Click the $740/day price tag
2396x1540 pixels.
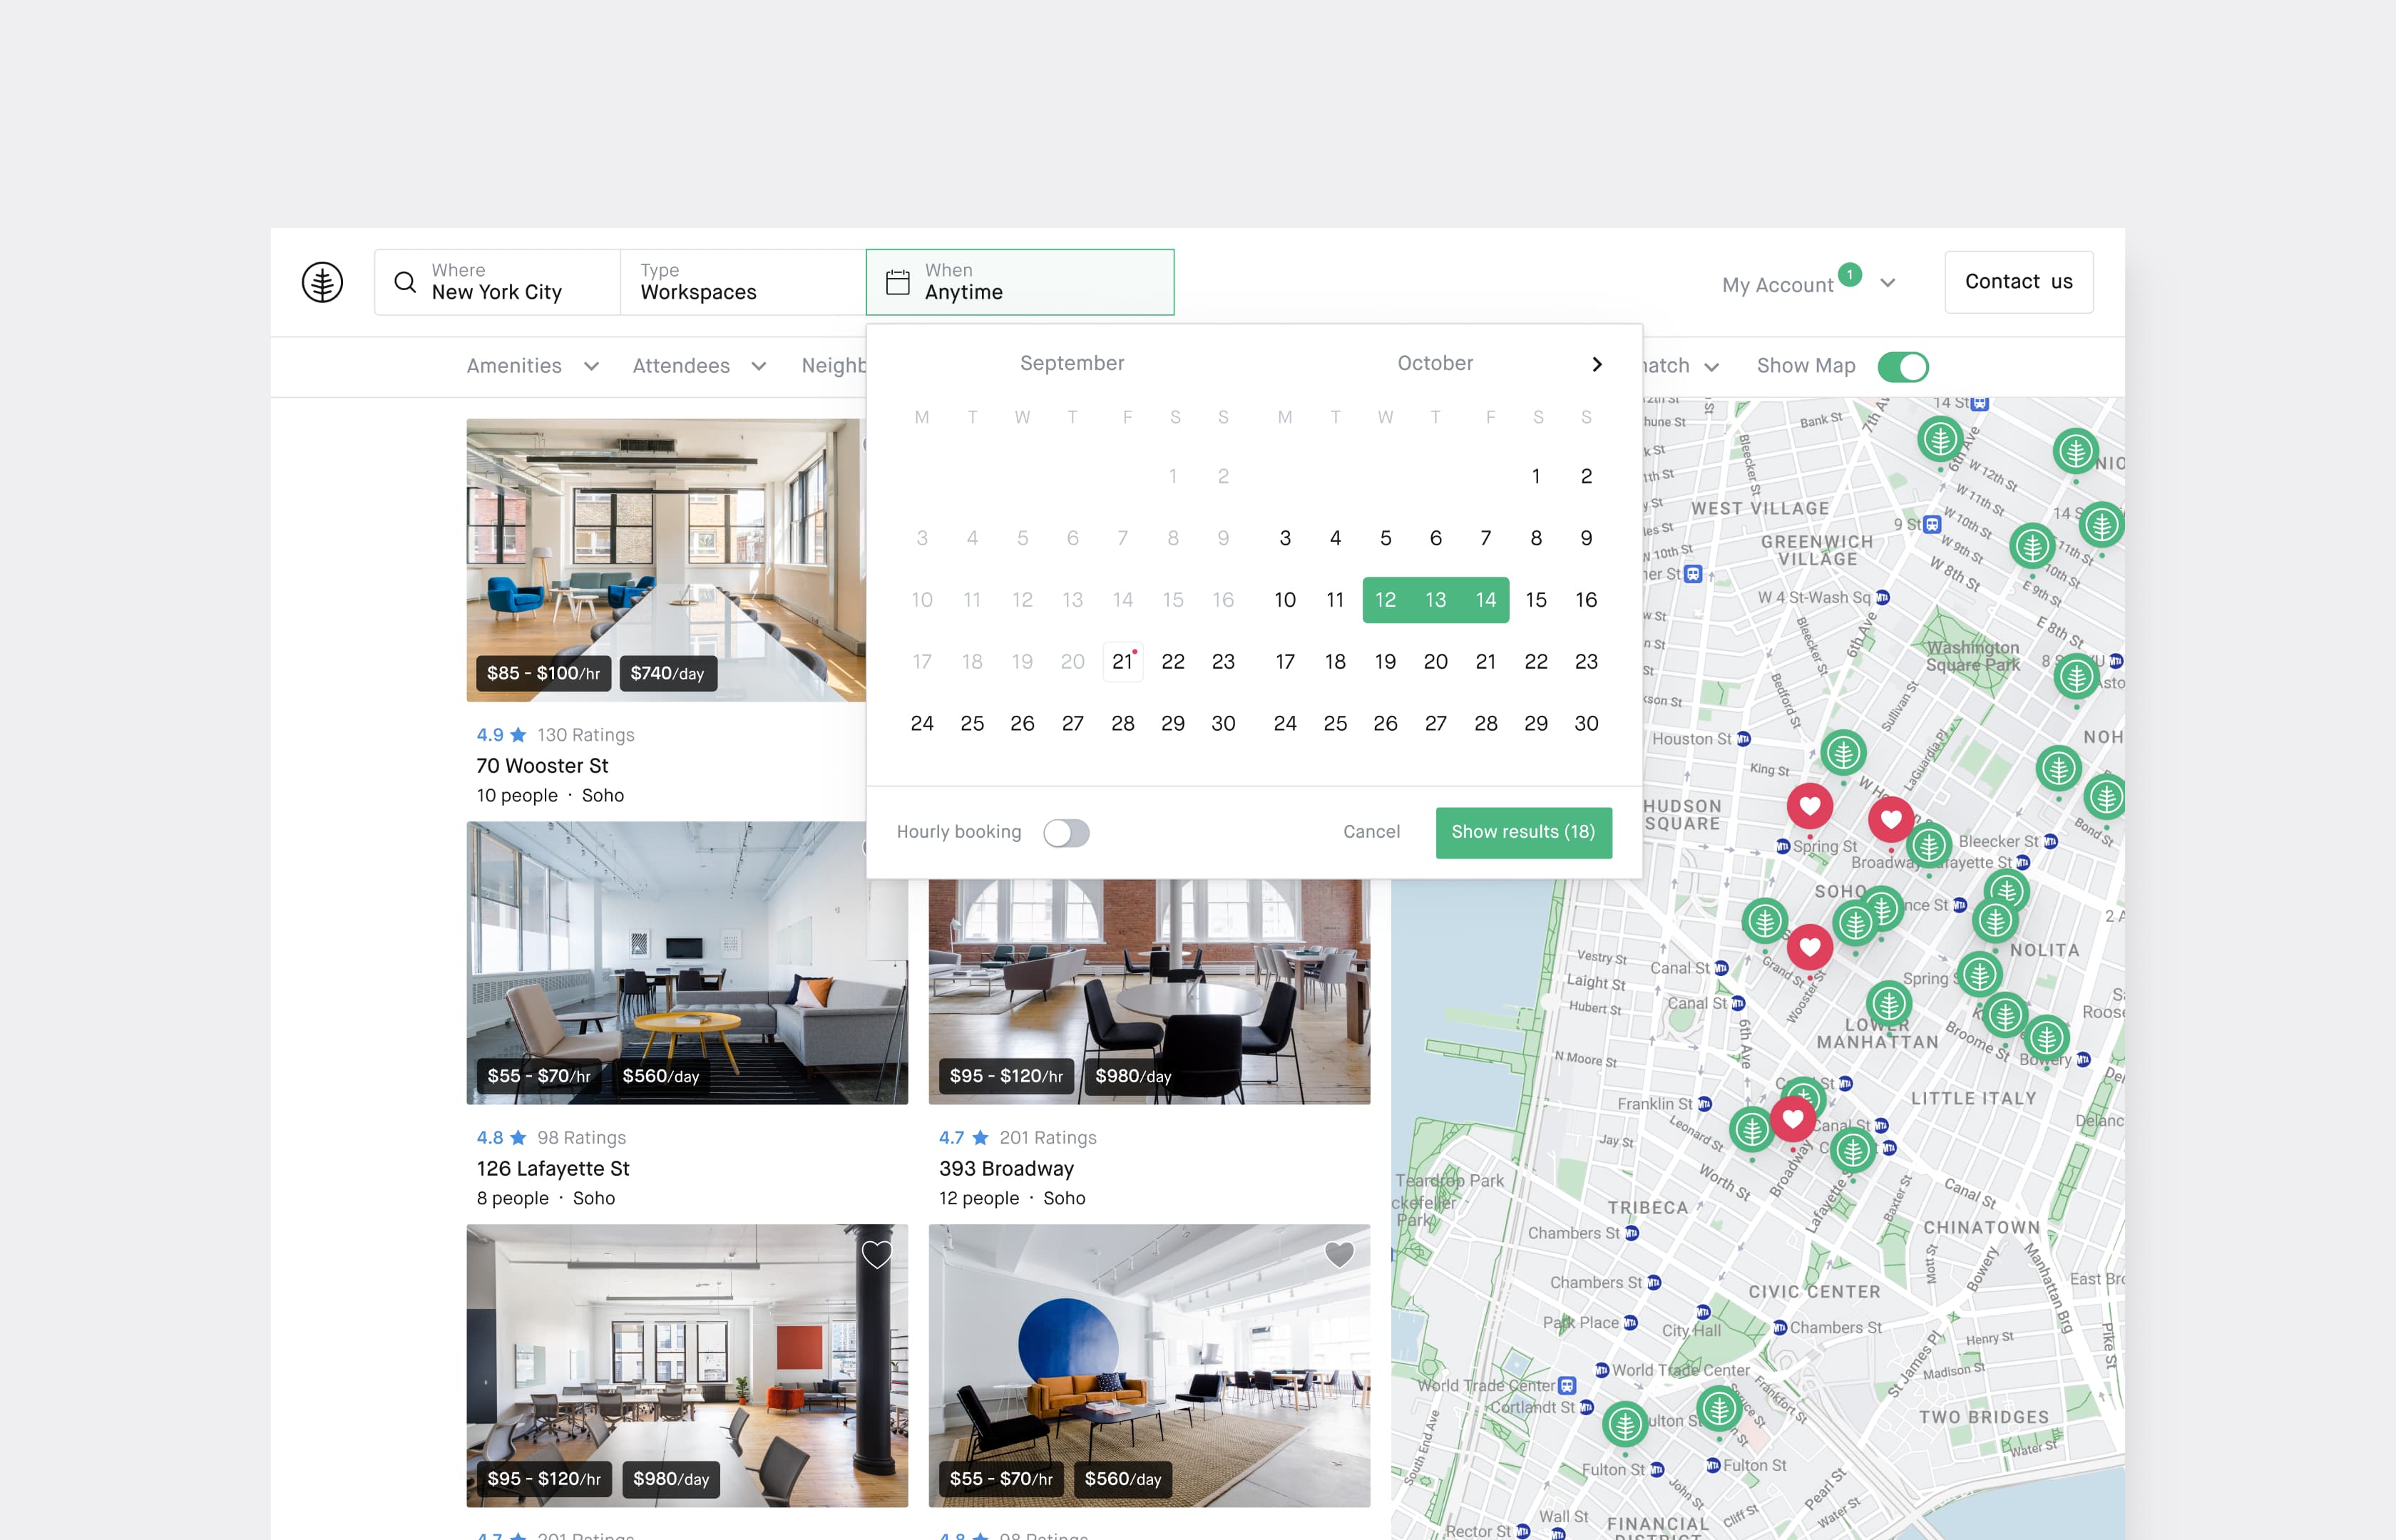coord(667,674)
